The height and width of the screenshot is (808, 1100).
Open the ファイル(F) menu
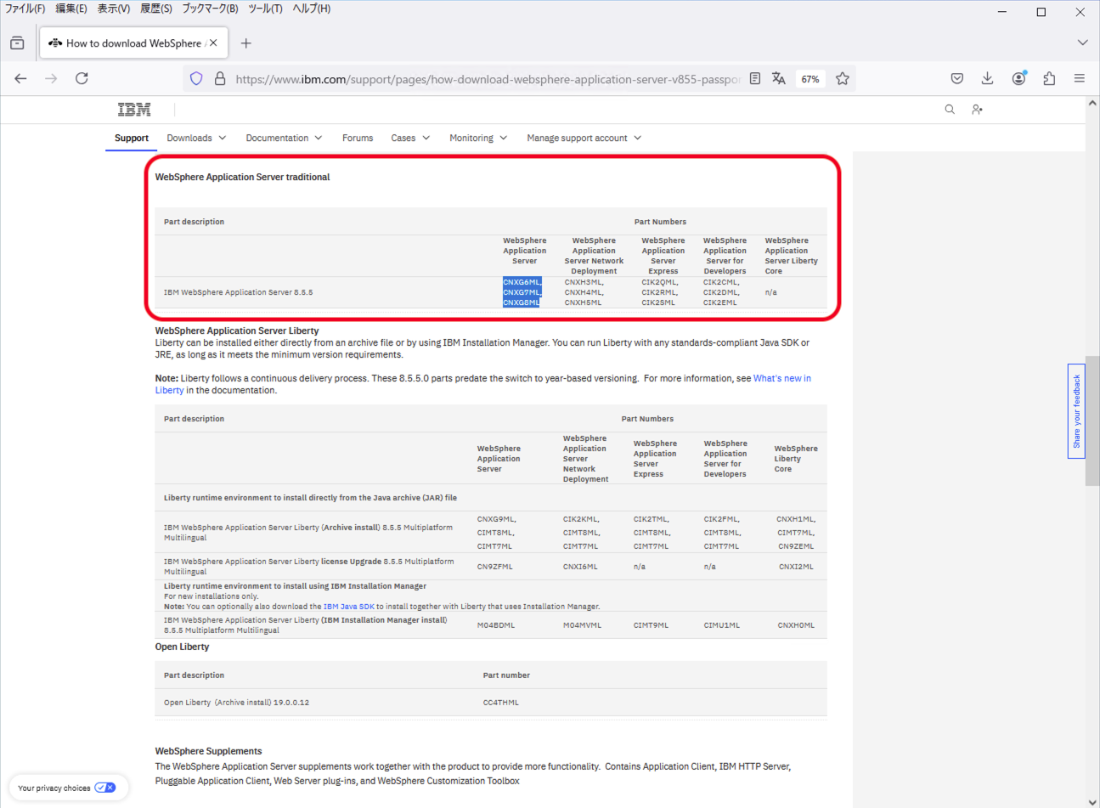click(x=25, y=8)
